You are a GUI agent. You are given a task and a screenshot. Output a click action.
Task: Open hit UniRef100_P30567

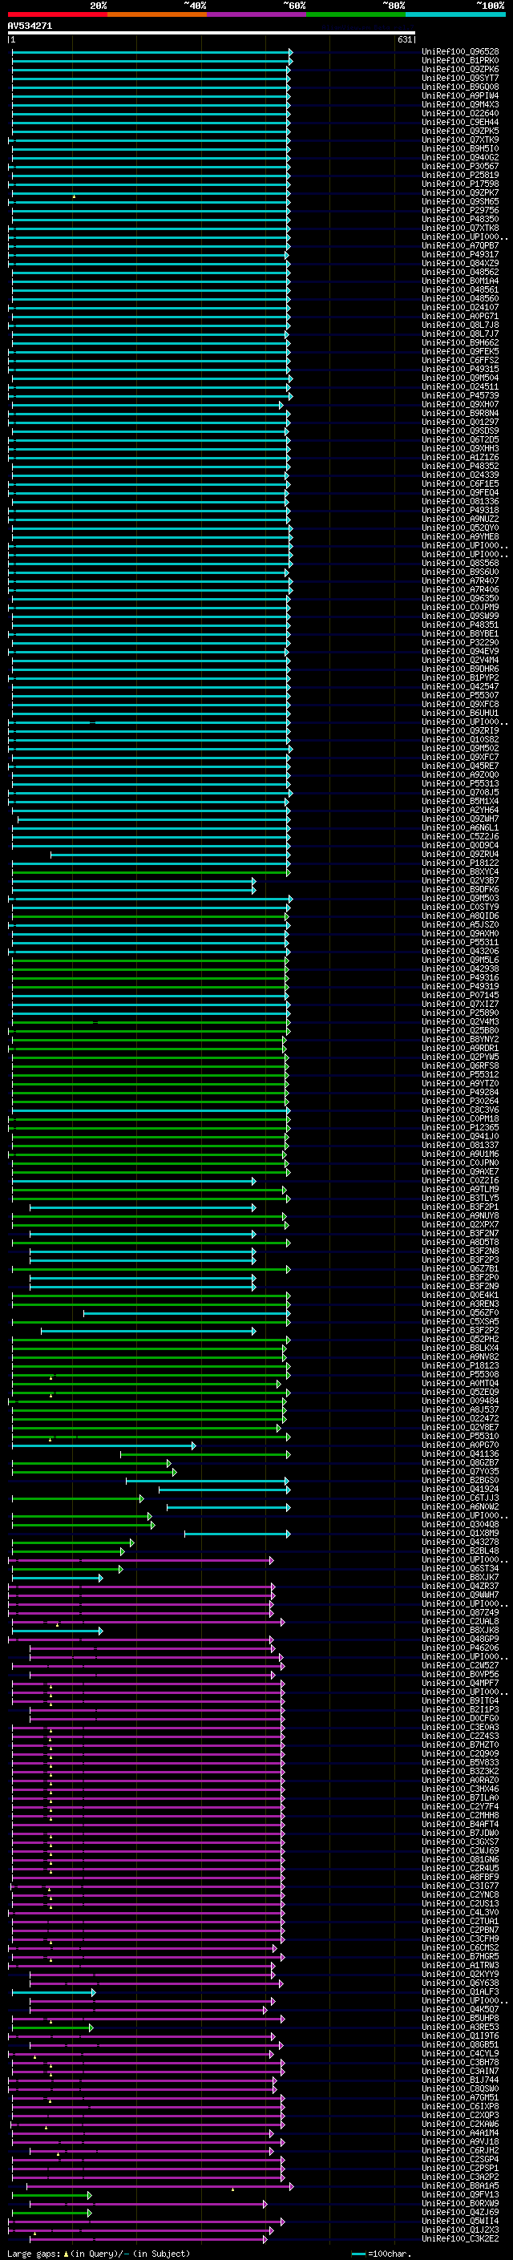pyautogui.click(x=460, y=166)
